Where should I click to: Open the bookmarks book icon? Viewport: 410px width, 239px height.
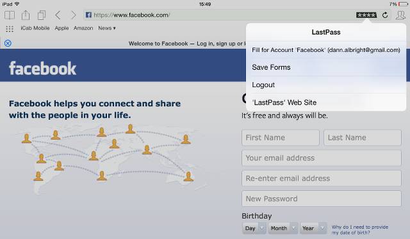pyautogui.click(x=10, y=15)
